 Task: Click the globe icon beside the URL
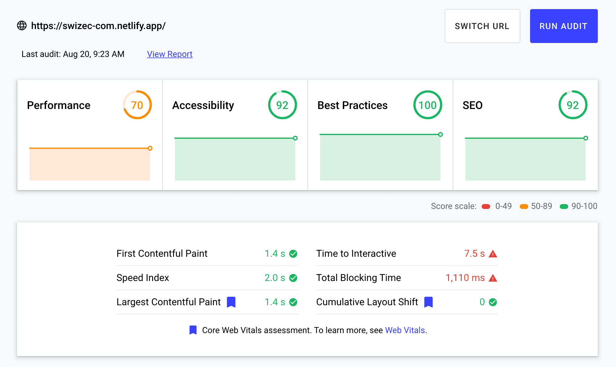coord(22,26)
